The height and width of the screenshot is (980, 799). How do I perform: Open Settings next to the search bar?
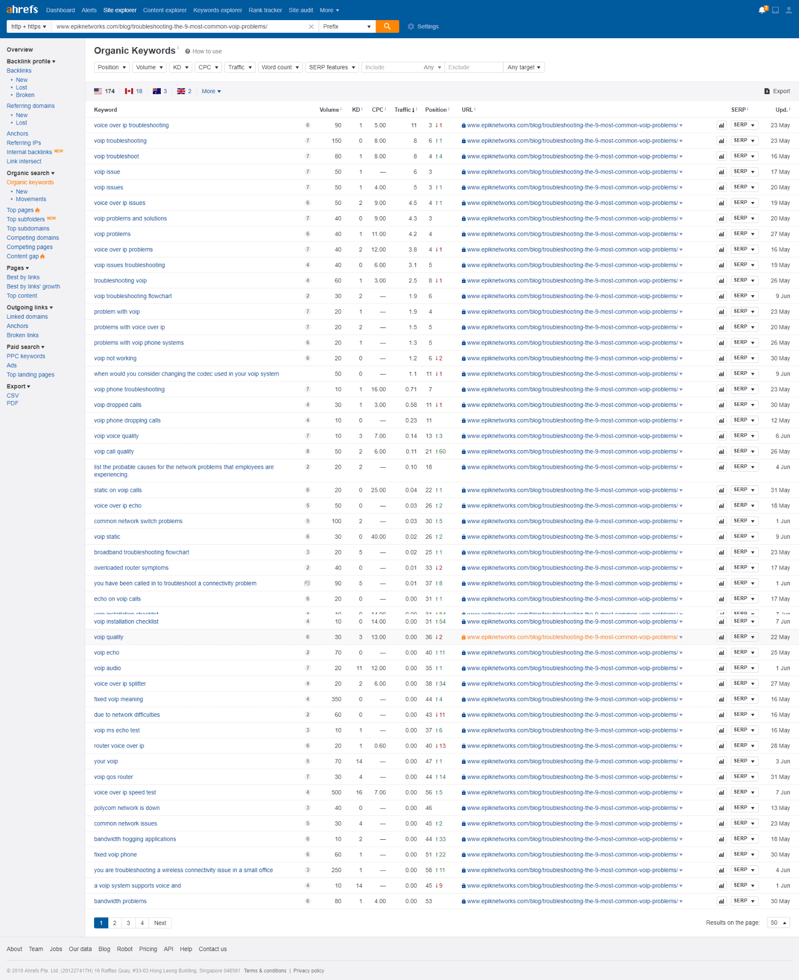(423, 26)
